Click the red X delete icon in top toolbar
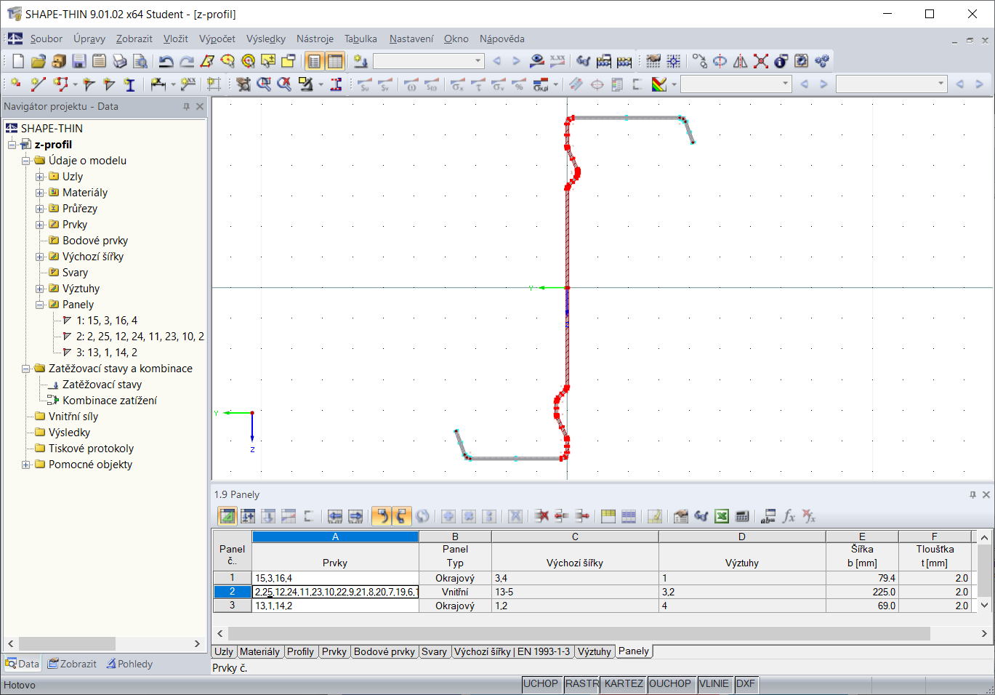This screenshot has height=695, width=995. pyautogui.click(x=760, y=61)
